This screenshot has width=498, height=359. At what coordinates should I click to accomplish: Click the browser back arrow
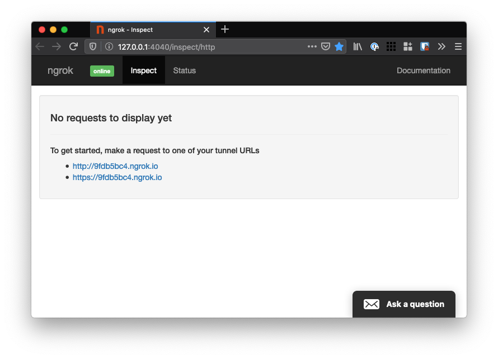[x=40, y=46]
